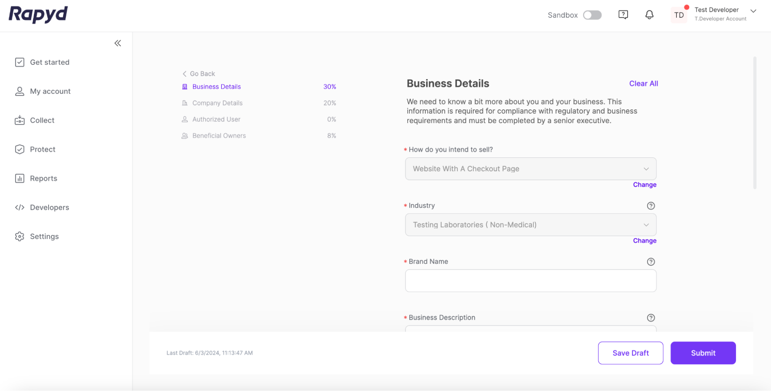Image resolution: width=771 pixels, height=391 pixels.
Task: Click the Brand Name input field
Action: tap(530, 281)
